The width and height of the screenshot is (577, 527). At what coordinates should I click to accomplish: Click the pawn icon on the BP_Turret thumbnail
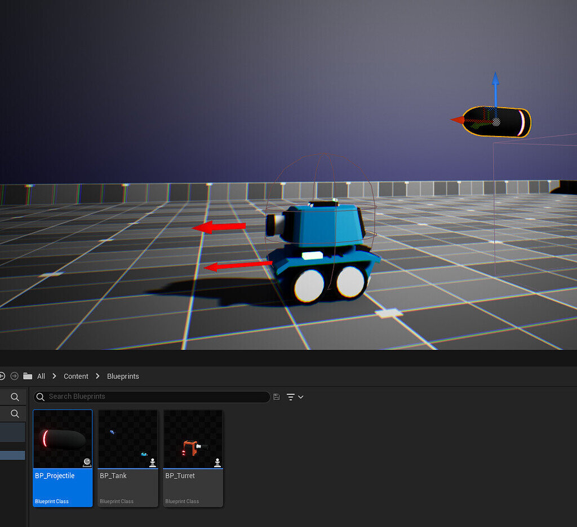pyautogui.click(x=217, y=462)
